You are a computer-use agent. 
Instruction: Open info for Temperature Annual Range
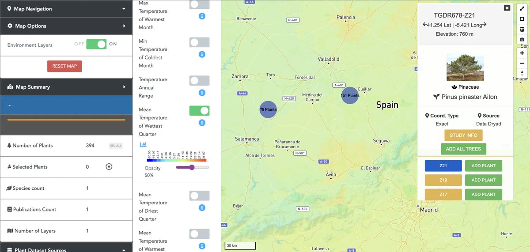coord(202,93)
